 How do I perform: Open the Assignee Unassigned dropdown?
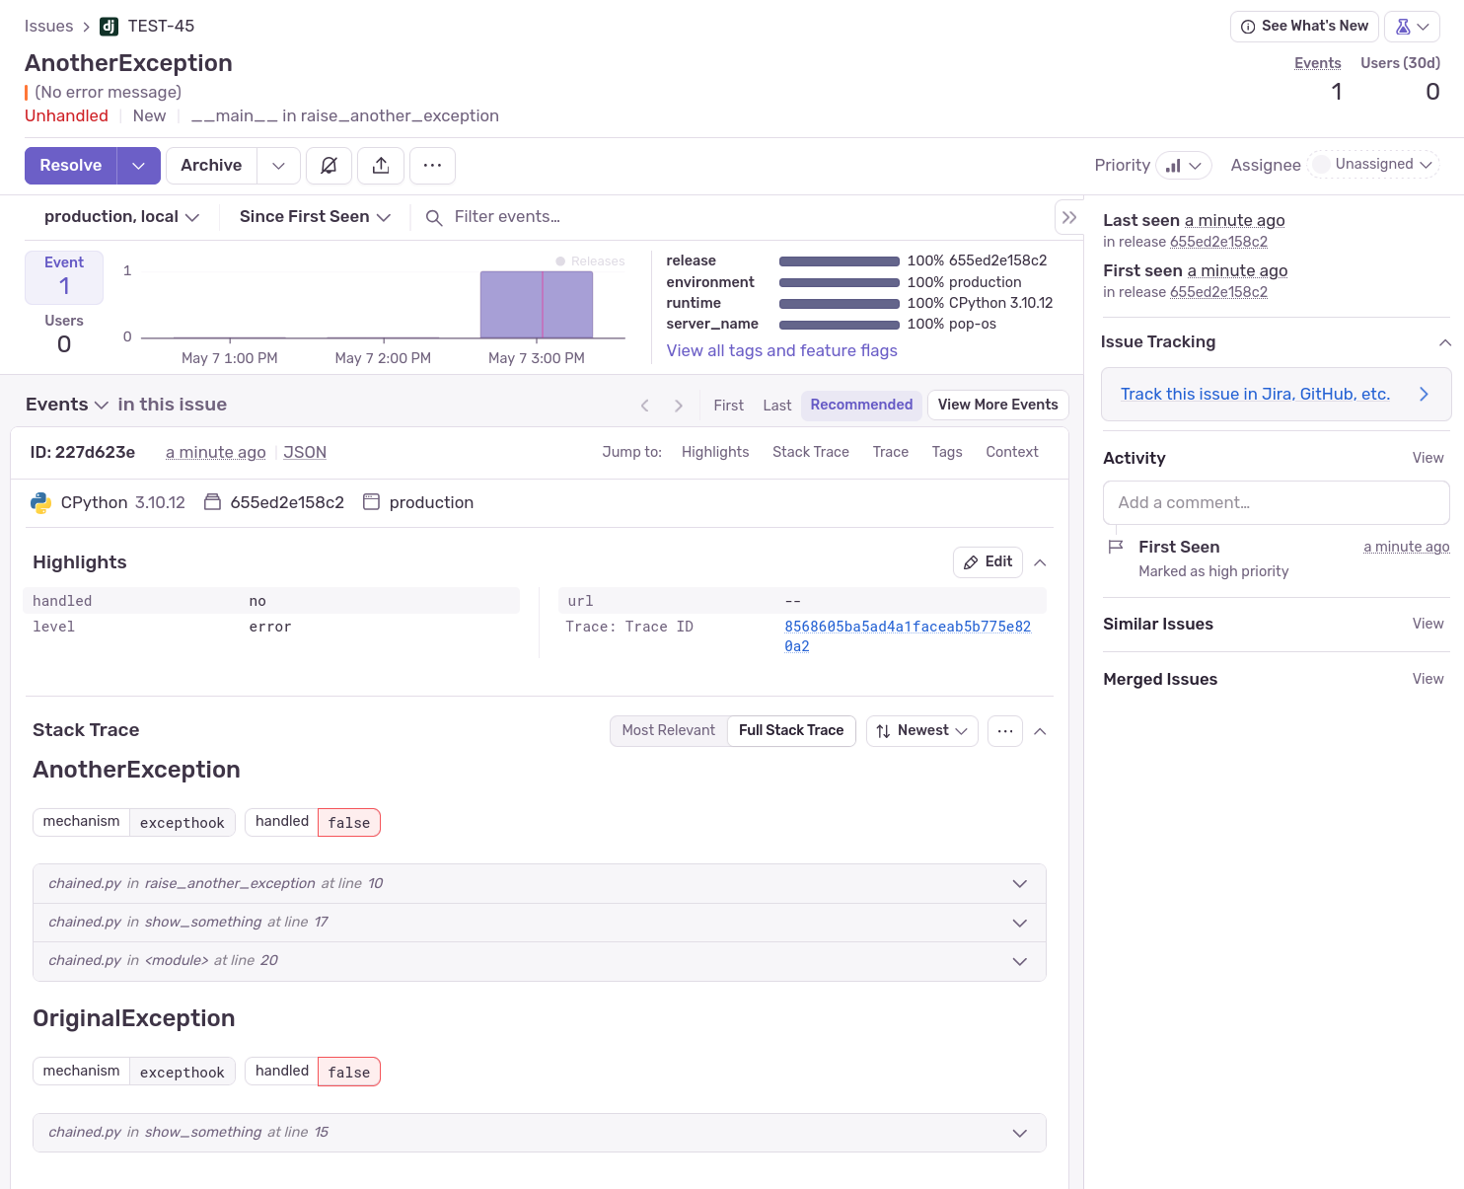(1373, 165)
